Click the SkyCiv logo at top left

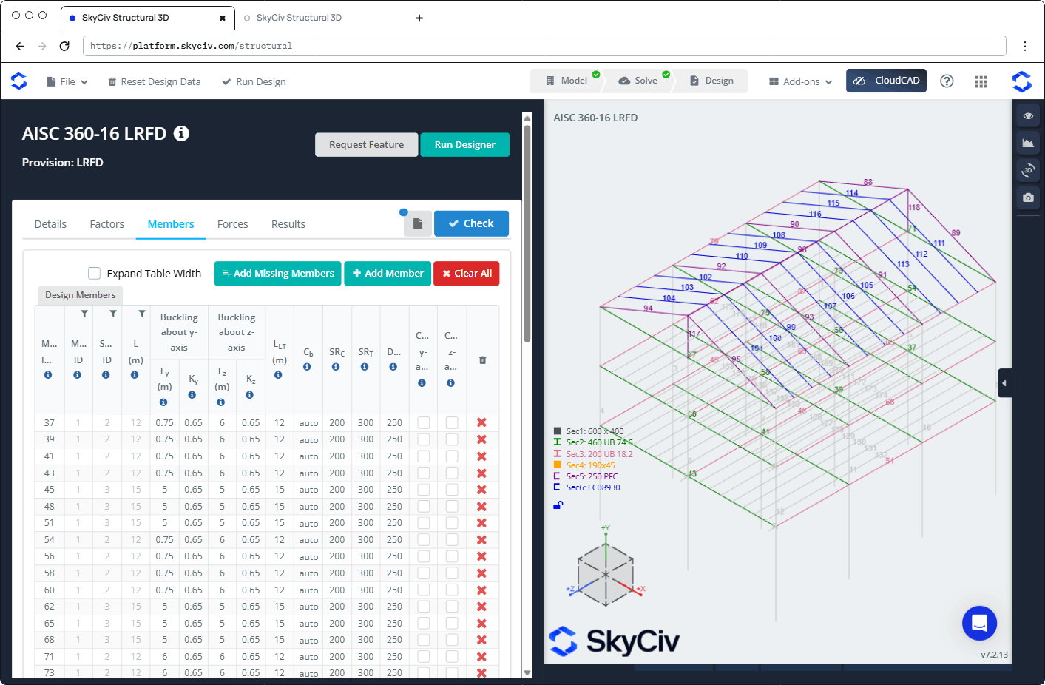coord(19,81)
